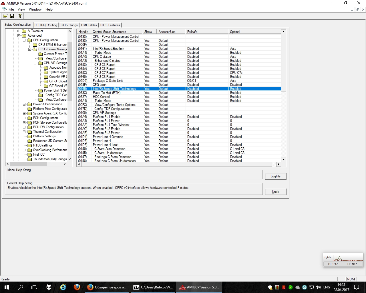The height and width of the screenshot is (293, 366).
Task: Select Realsense 3D Camera in the tree
Action: tap(50, 141)
